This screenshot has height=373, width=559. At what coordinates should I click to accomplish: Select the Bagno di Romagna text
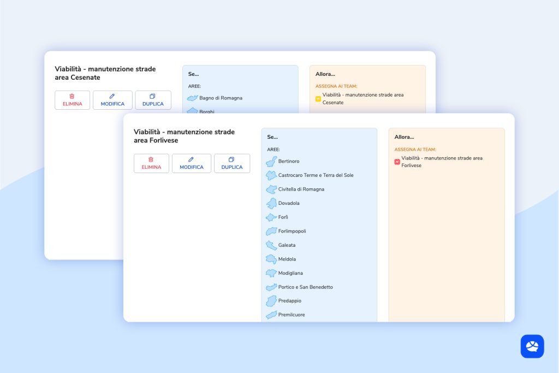221,98
